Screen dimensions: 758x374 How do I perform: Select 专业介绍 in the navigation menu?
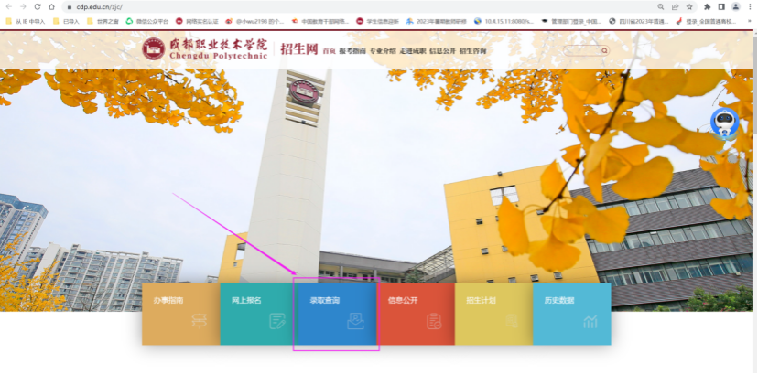click(x=383, y=50)
